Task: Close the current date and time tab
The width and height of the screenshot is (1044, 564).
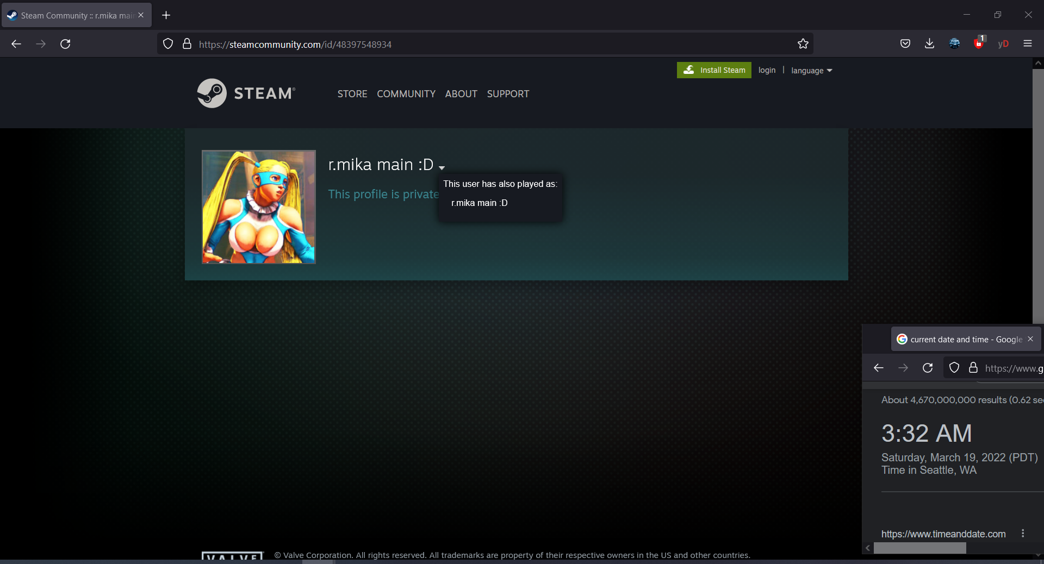Action: 1030,339
